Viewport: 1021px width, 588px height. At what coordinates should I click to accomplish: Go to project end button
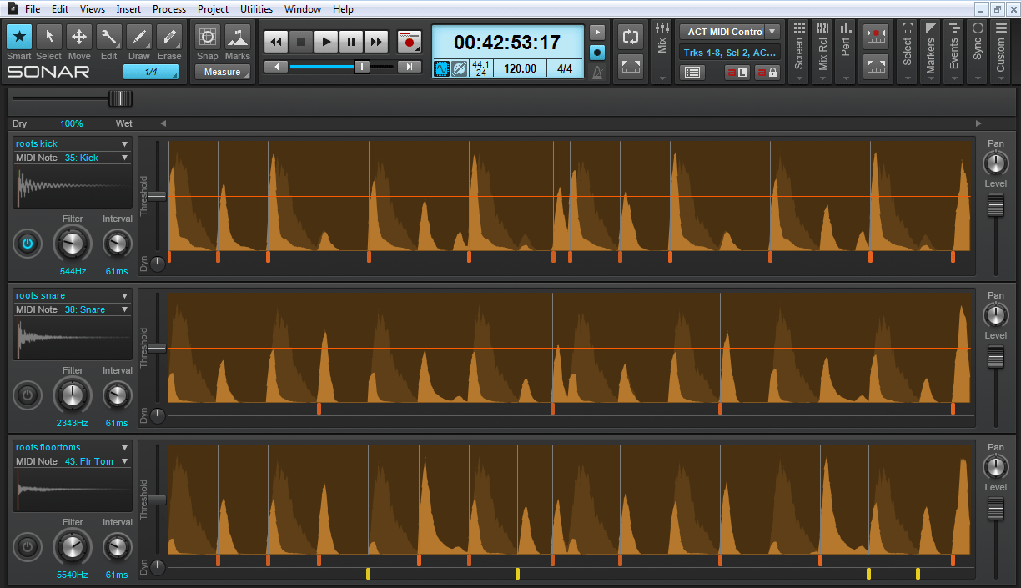(409, 67)
